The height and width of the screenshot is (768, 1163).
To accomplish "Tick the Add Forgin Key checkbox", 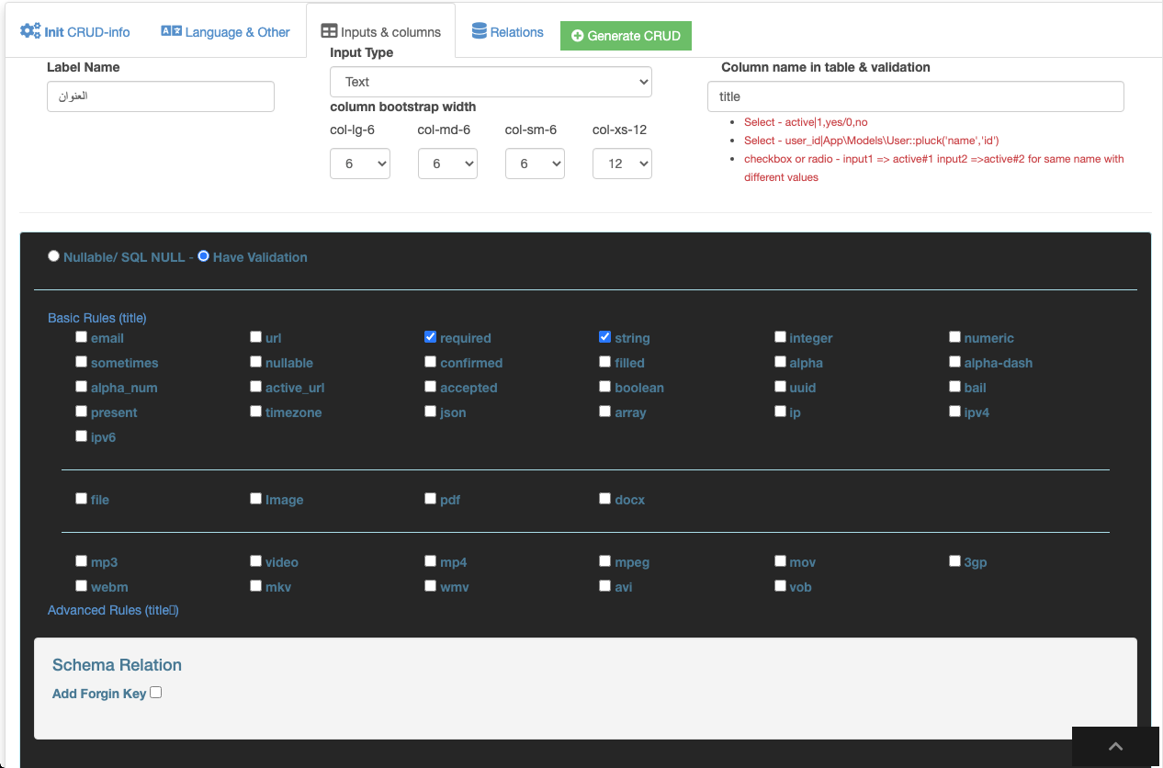I will pos(156,693).
